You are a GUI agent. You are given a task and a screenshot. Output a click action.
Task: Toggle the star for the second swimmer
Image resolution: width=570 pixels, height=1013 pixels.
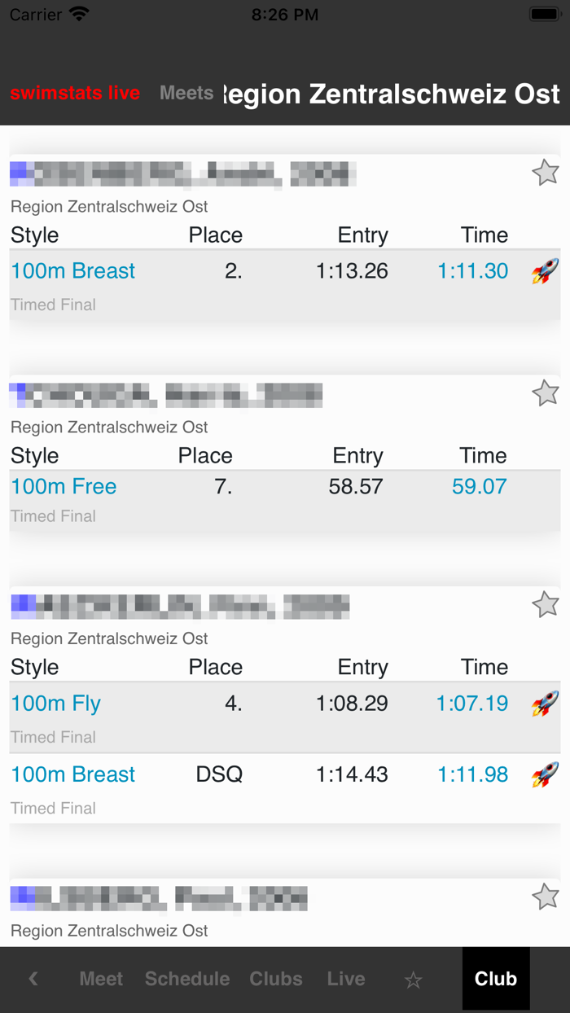click(546, 392)
